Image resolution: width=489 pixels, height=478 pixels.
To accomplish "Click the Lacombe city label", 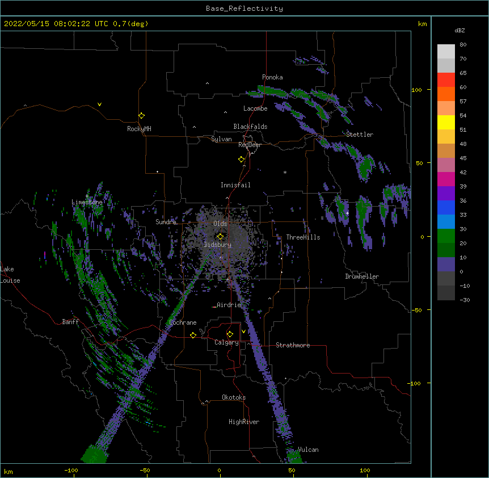I will 255,108.
